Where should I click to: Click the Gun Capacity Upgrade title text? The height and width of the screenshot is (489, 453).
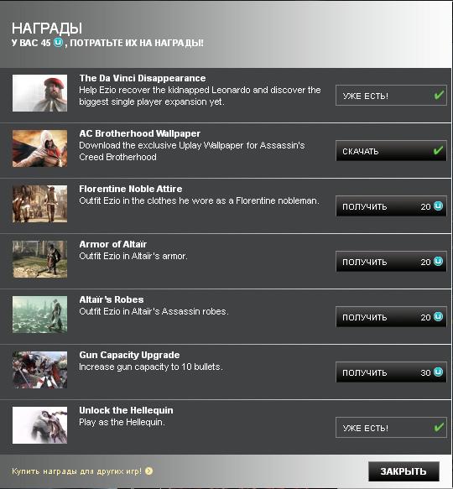click(x=129, y=355)
